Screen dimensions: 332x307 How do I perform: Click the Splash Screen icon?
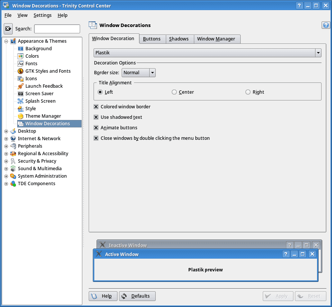21,101
